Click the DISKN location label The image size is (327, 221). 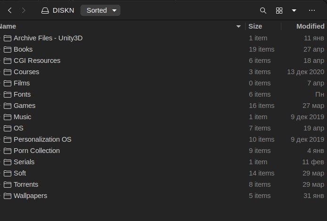coord(64,10)
